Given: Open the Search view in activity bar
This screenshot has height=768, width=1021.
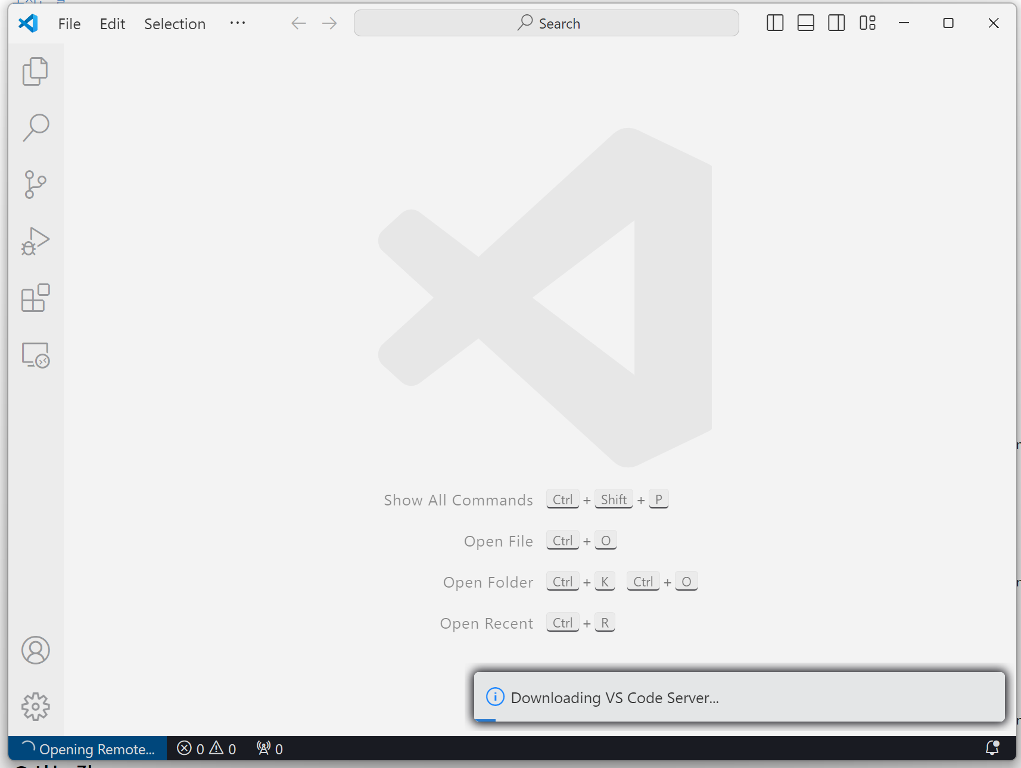Looking at the screenshot, I should pos(35,128).
